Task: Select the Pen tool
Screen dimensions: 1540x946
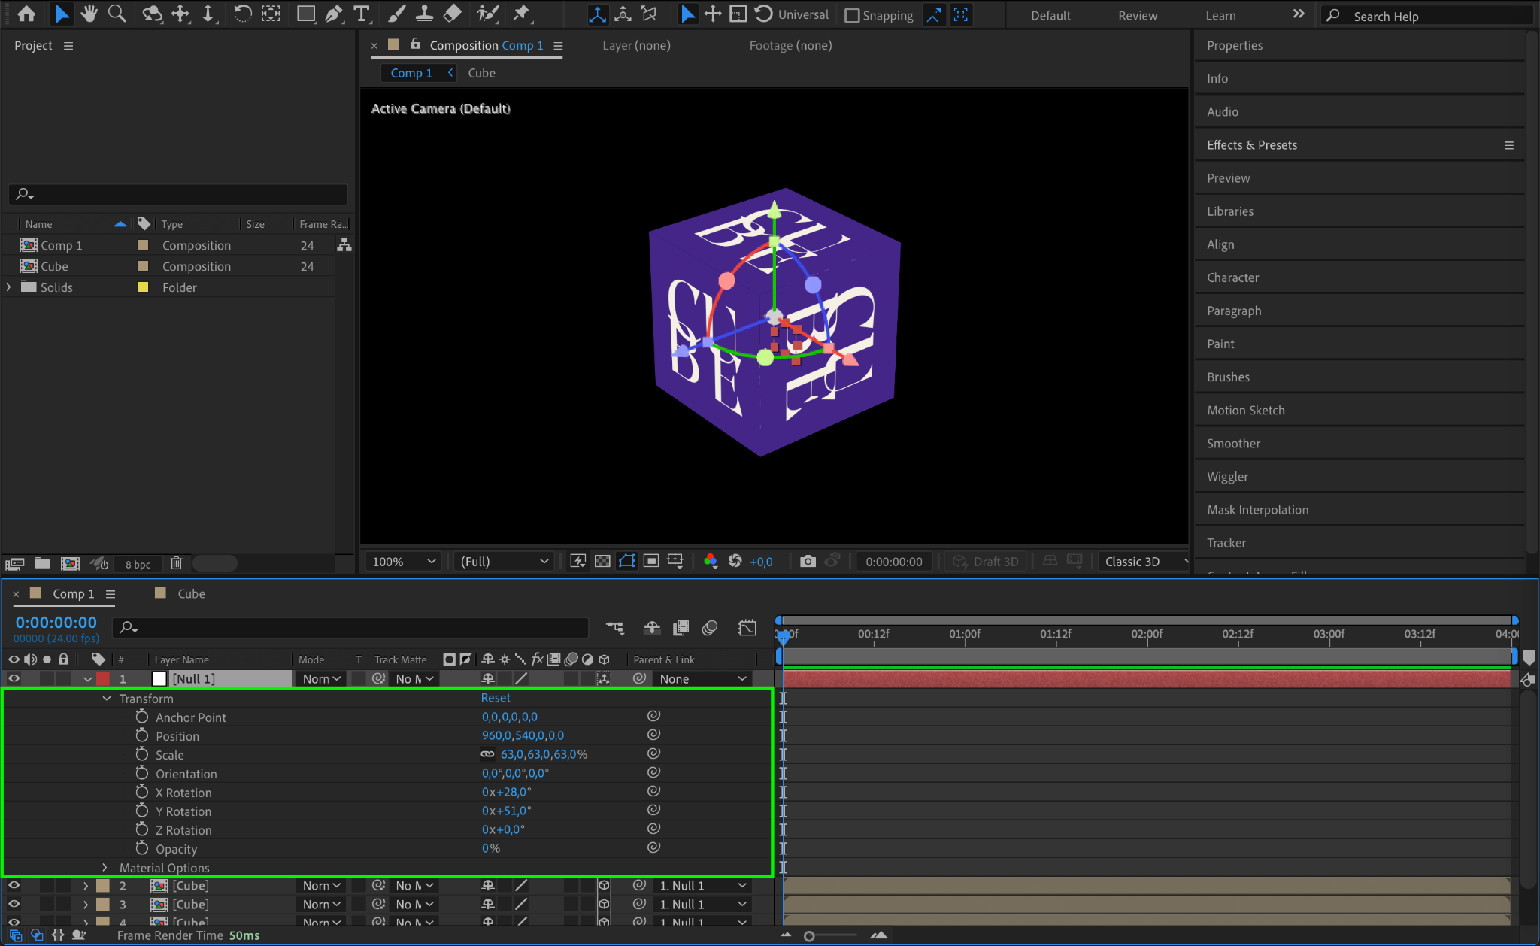Action: (x=334, y=14)
